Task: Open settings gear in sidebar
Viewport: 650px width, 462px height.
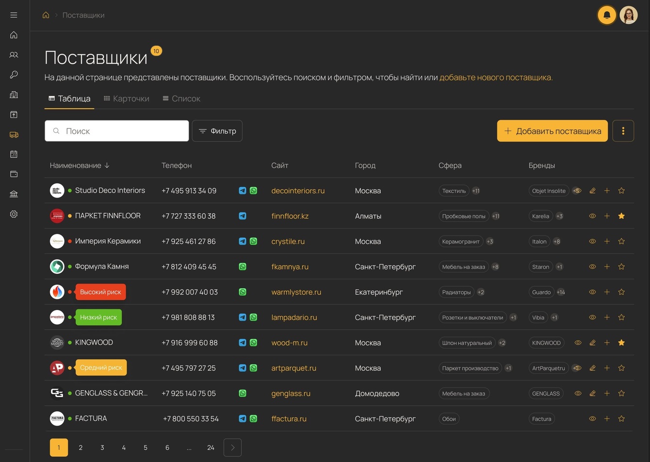Action: click(x=14, y=214)
